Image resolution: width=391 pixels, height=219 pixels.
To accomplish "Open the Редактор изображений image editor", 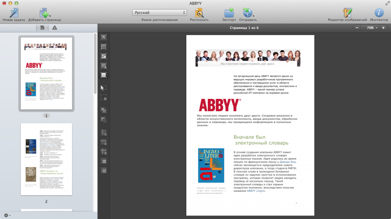I will click(347, 12).
